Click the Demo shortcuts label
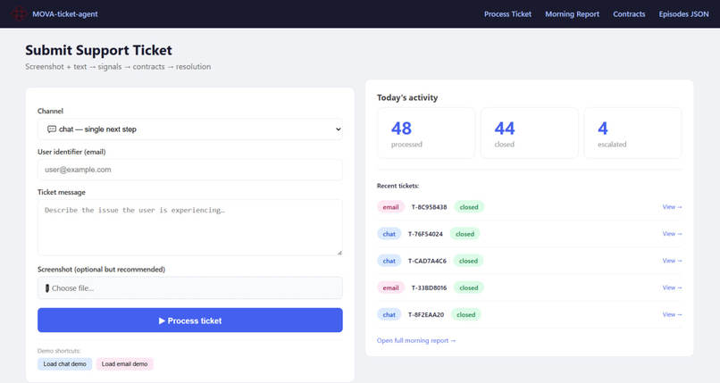The width and height of the screenshot is (720, 383). [59, 351]
